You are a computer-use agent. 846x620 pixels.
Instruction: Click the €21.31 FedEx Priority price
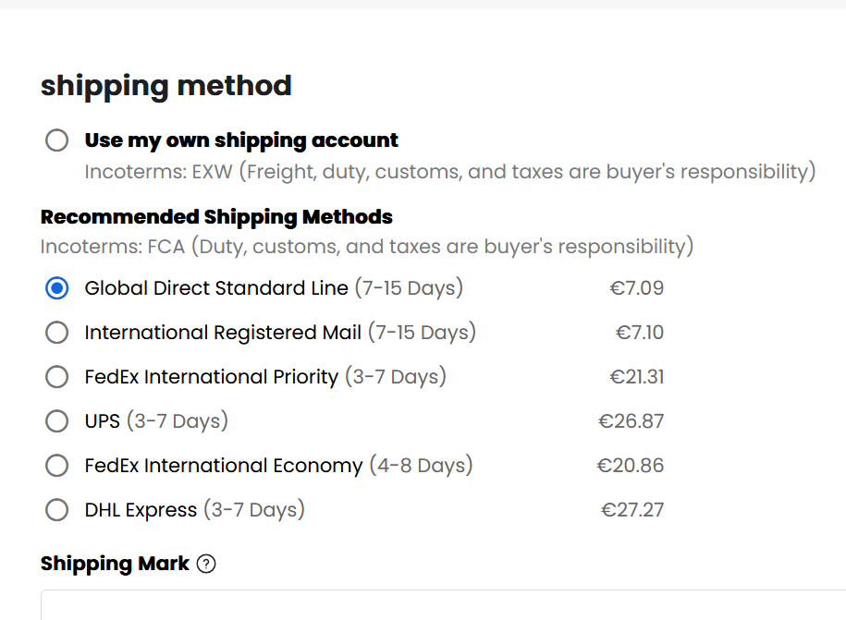coord(637,377)
